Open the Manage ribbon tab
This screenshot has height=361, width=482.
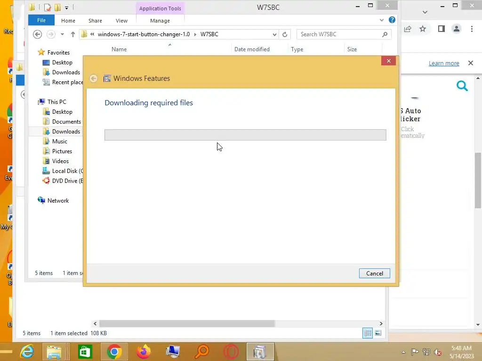160,21
